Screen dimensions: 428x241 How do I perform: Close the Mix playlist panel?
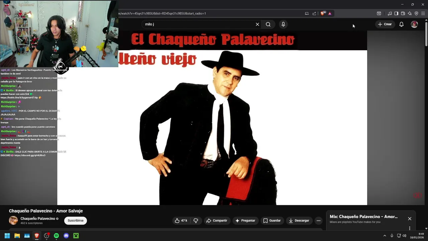(x=410, y=219)
